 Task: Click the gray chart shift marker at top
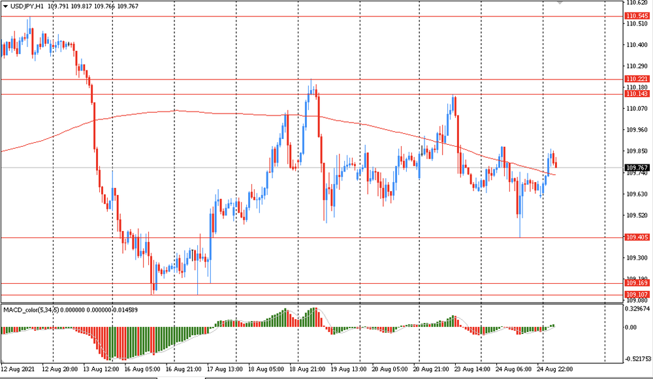point(560,3)
